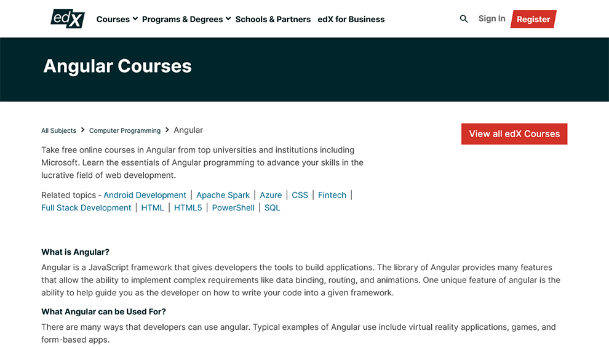Open Android Development related topic
This screenshot has height=347, width=609.
(x=145, y=195)
